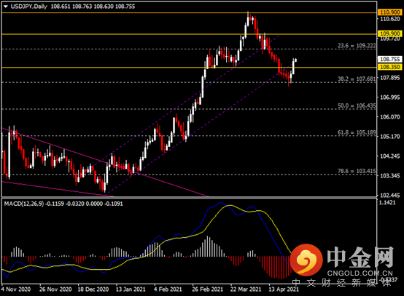Select the 38.2 = 107.681 Fibonacci label

click(x=357, y=79)
